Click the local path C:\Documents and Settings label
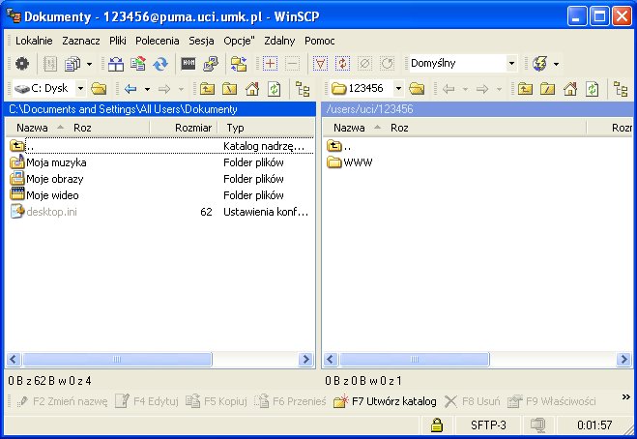 123,109
